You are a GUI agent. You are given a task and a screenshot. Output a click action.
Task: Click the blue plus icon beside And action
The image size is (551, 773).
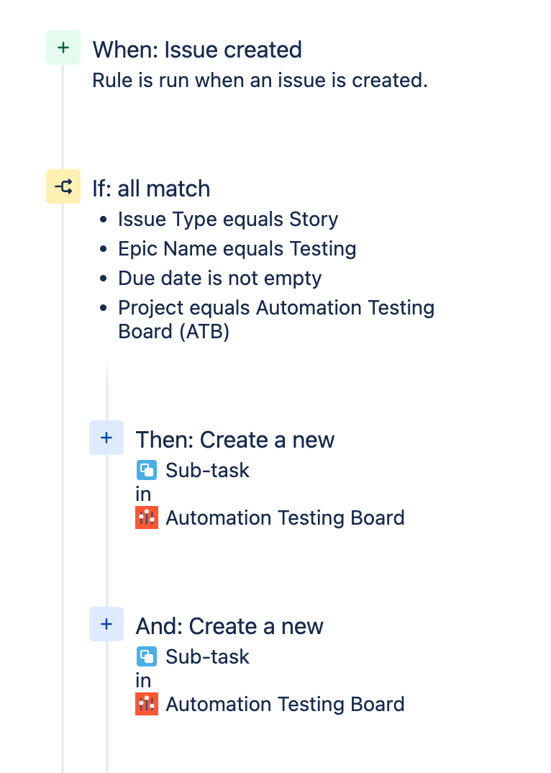pyautogui.click(x=106, y=625)
